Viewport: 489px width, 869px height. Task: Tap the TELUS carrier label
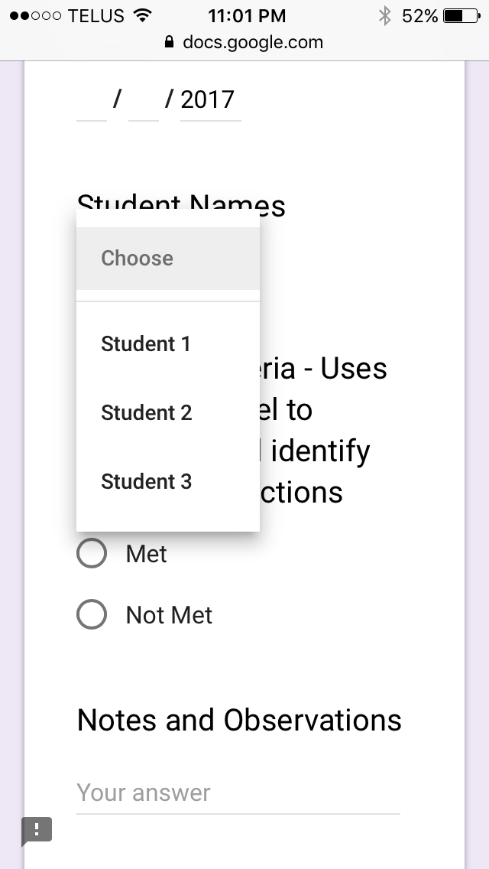click(x=96, y=15)
